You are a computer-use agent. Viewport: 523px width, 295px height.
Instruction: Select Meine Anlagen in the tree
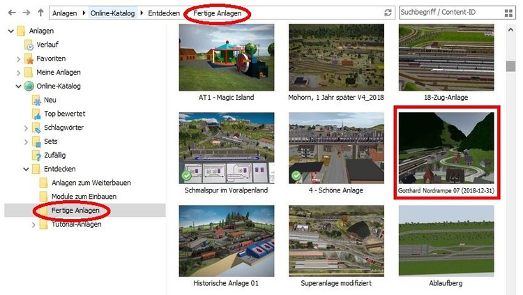pyautogui.click(x=59, y=73)
